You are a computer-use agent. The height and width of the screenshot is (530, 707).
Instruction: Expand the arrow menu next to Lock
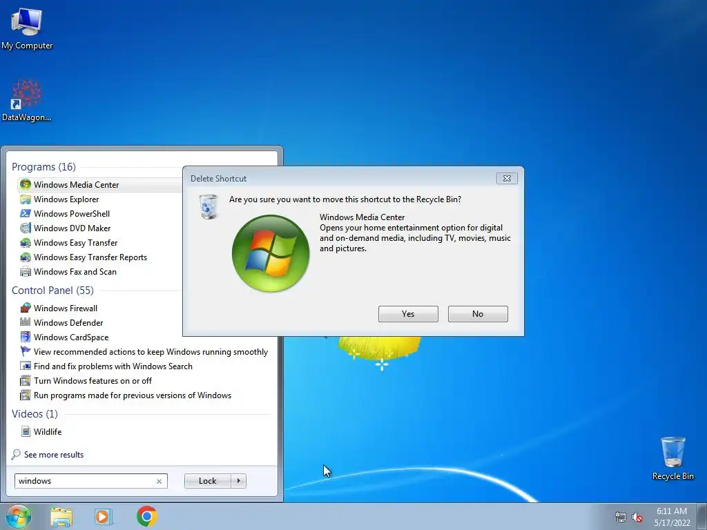tap(238, 481)
